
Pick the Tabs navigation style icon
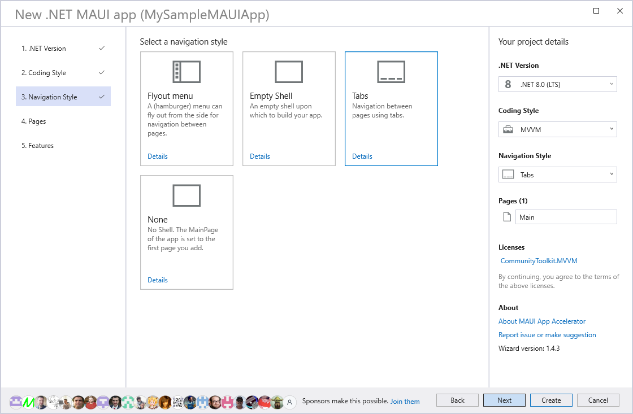point(391,72)
